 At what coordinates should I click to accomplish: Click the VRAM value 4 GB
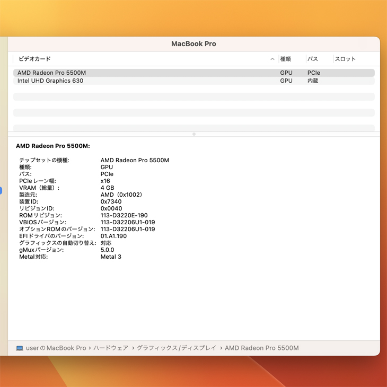coord(107,188)
